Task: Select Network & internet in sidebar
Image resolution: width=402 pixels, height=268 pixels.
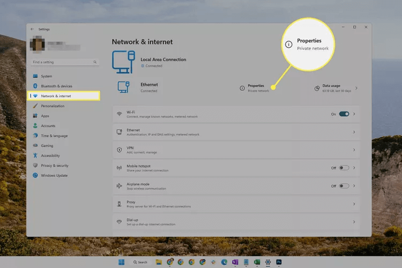Action: click(x=64, y=96)
